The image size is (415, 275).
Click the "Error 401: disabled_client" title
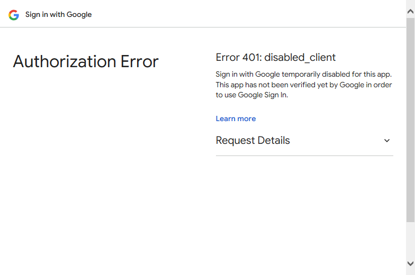click(275, 57)
